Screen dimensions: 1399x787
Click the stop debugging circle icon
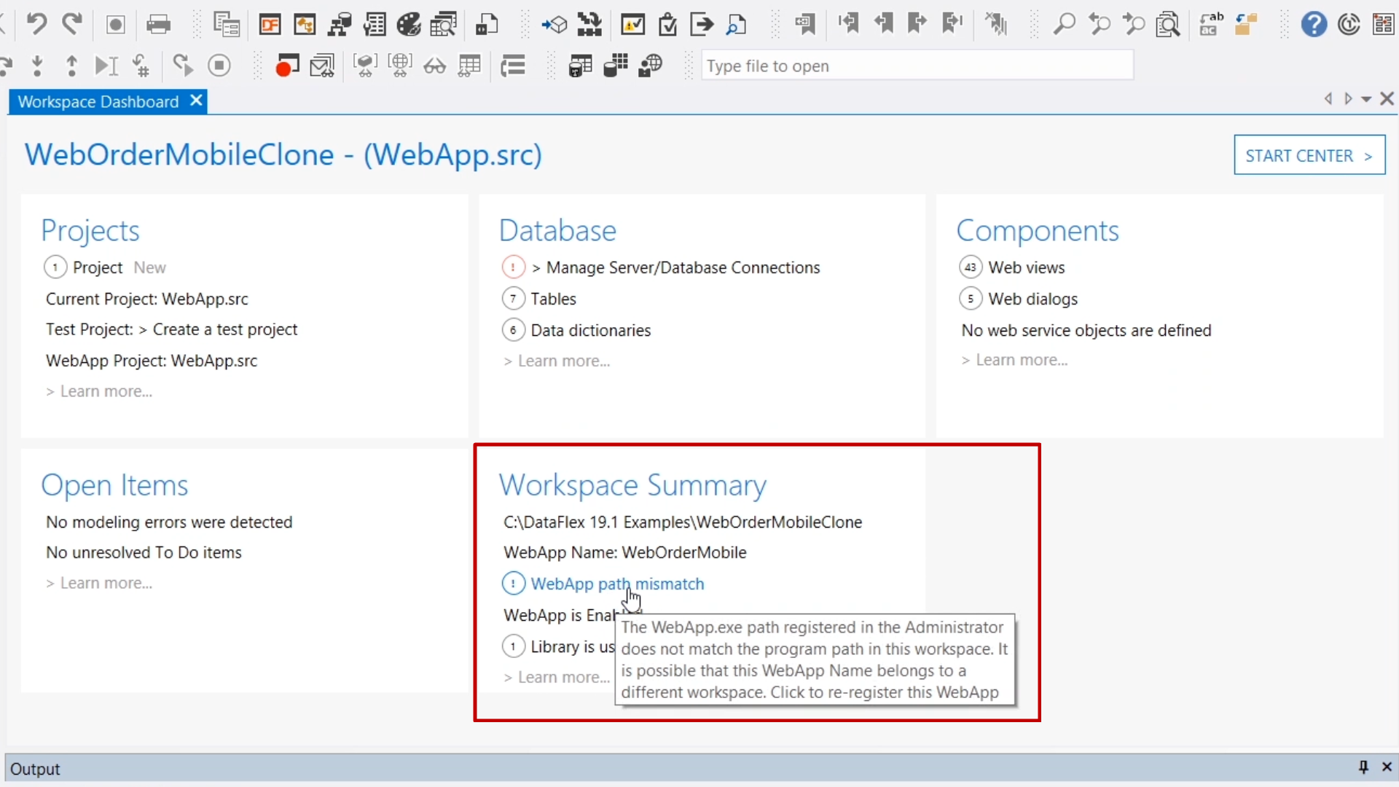pyautogui.click(x=219, y=66)
